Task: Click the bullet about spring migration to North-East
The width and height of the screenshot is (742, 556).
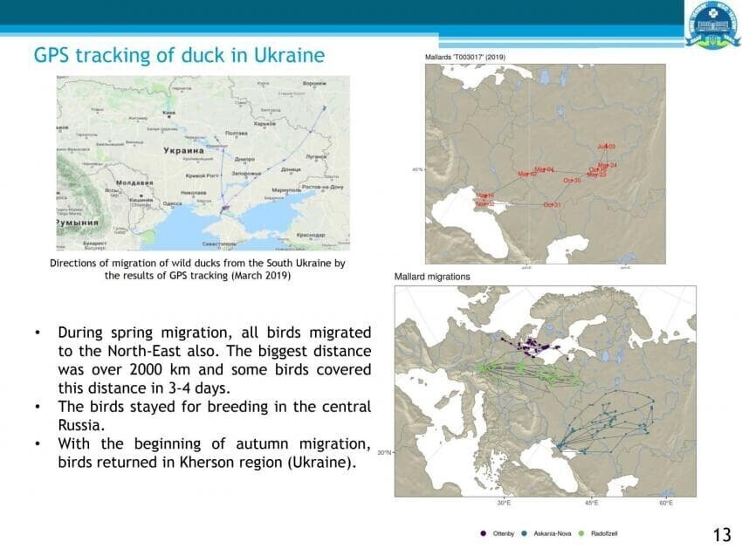Action: [x=215, y=360]
